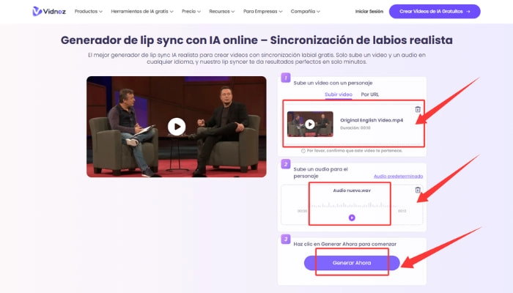Switch to the Por URL tab

[370, 94]
